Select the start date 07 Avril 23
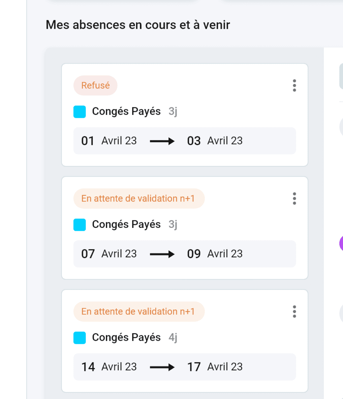This screenshot has width=343, height=399. [109, 254]
